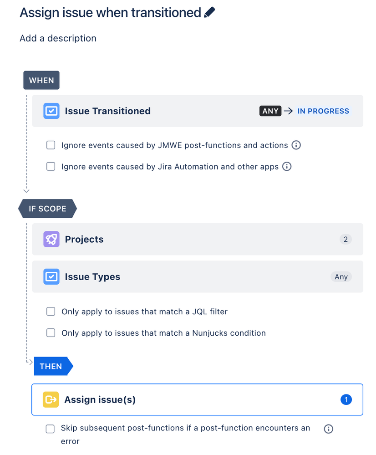Open the Assign issue(s) action row
376x455 pixels.
pos(197,399)
